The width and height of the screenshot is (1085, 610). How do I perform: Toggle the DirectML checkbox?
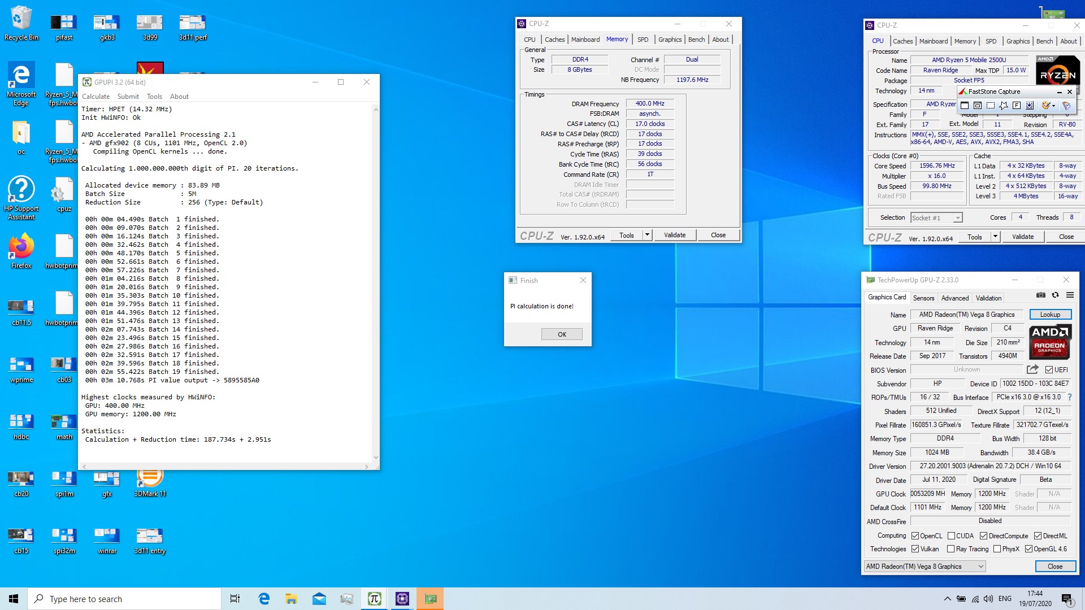pyautogui.click(x=1038, y=536)
